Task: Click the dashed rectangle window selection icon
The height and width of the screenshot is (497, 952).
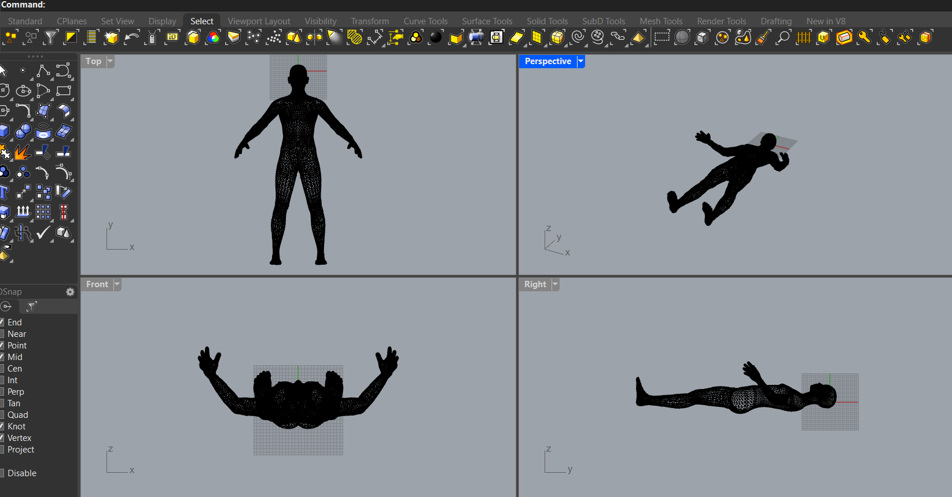Action: (x=662, y=38)
